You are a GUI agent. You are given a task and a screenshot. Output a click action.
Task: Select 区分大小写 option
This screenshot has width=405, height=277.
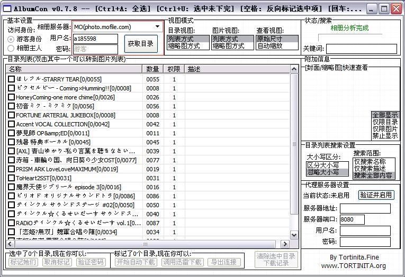click(x=327, y=165)
